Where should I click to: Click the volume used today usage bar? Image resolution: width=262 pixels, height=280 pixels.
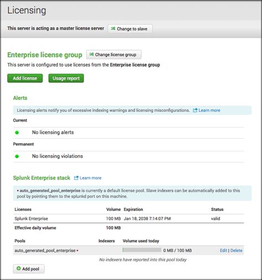(x=142, y=250)
